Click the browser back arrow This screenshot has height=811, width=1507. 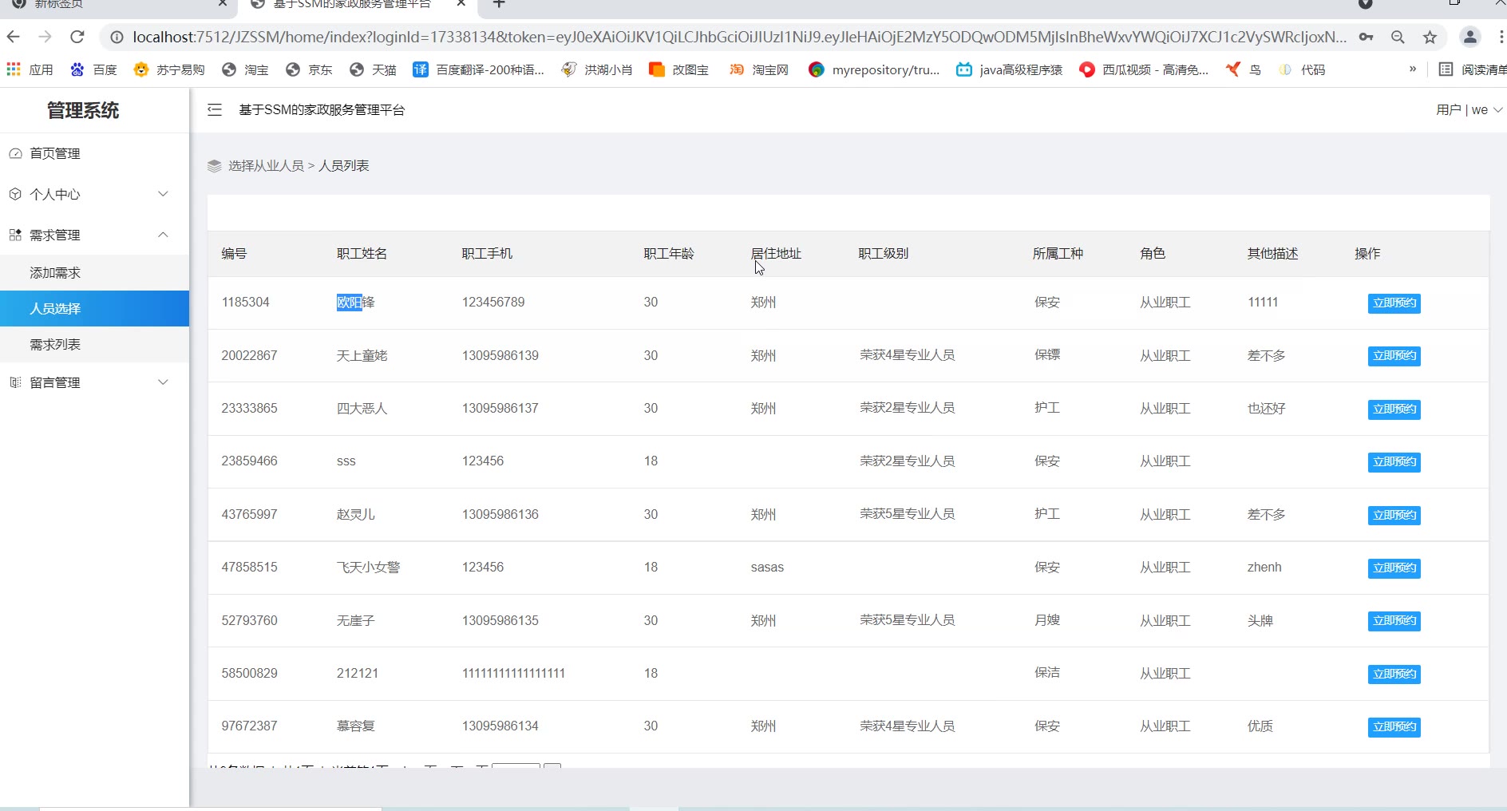click(x=14, y=37)
